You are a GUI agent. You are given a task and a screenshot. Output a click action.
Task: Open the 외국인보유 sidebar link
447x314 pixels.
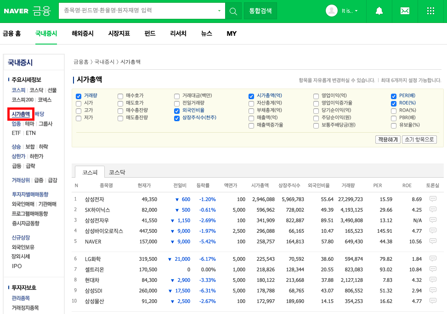coord(23,247)
